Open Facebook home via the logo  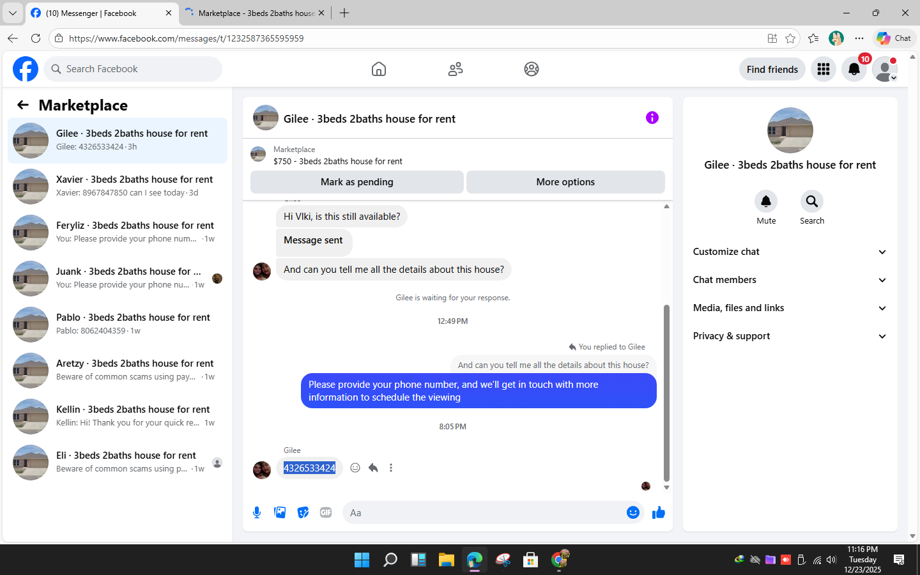pyautogui.click(x=26, y=69)
